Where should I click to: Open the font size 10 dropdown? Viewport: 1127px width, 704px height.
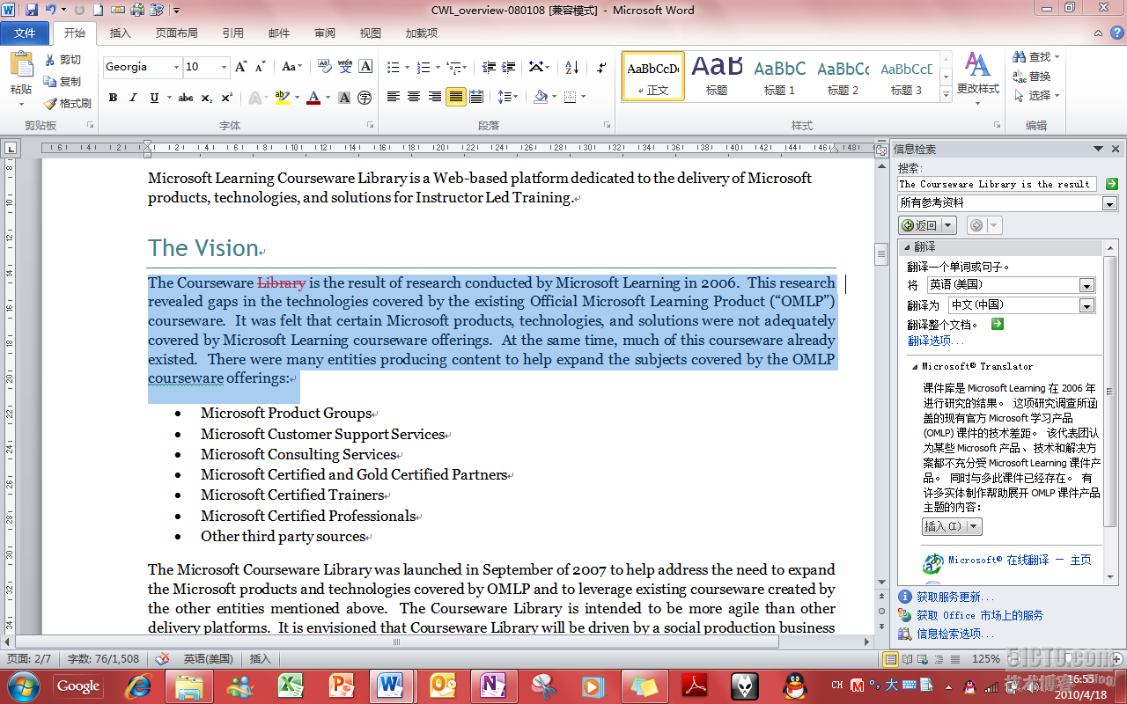[x=225, y=67]
